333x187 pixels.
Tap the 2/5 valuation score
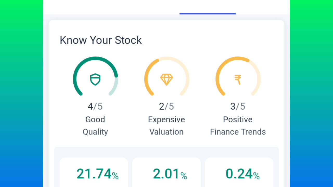pos(166,106)
